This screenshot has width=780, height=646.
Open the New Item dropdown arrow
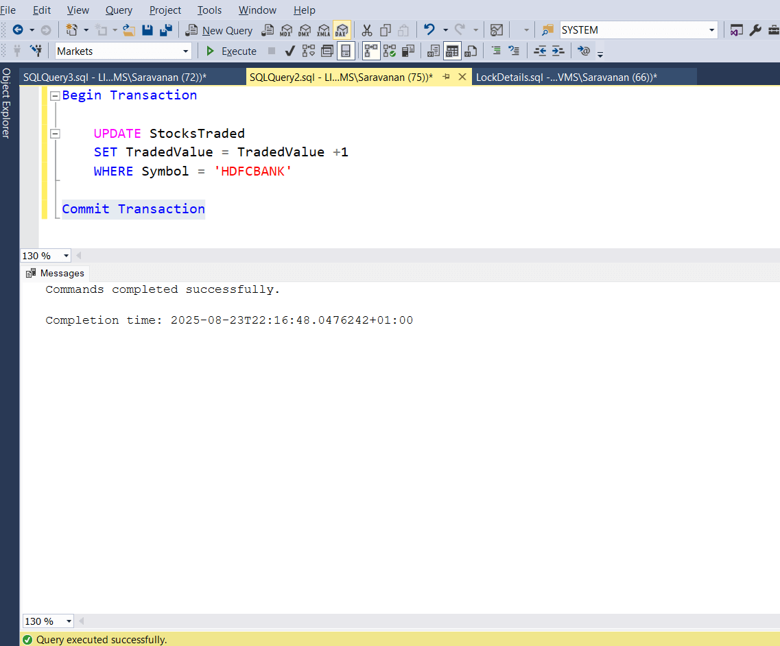click(86, 30)
